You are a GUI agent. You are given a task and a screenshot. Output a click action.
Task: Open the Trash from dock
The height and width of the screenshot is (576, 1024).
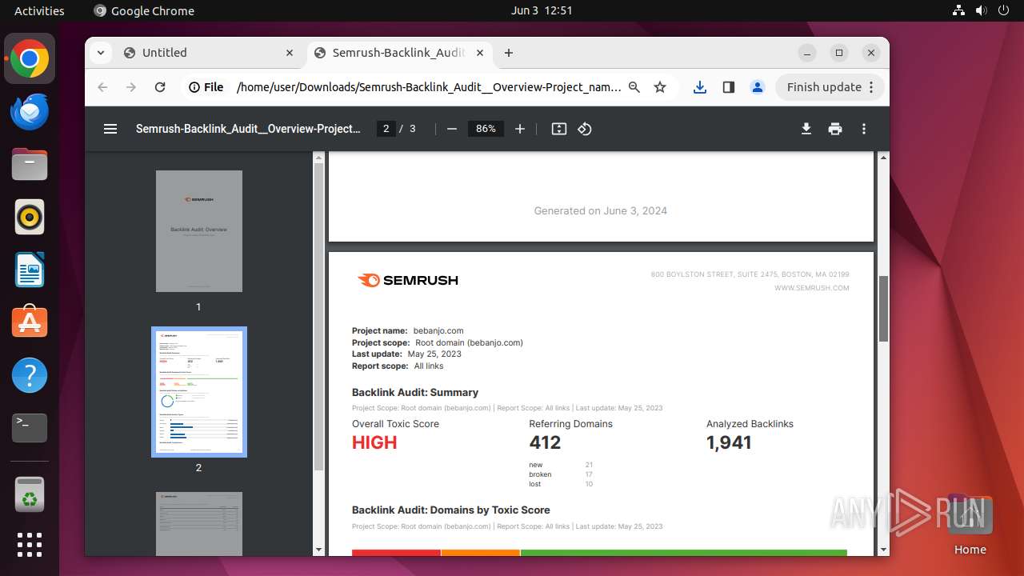[30, 494]
